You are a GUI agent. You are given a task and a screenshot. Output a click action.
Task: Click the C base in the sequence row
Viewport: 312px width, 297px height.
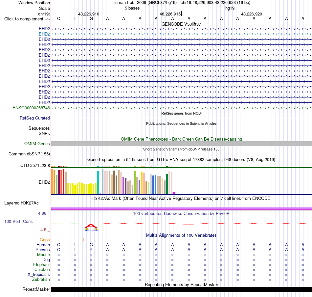pyautogui.click(x=58, y=18)
